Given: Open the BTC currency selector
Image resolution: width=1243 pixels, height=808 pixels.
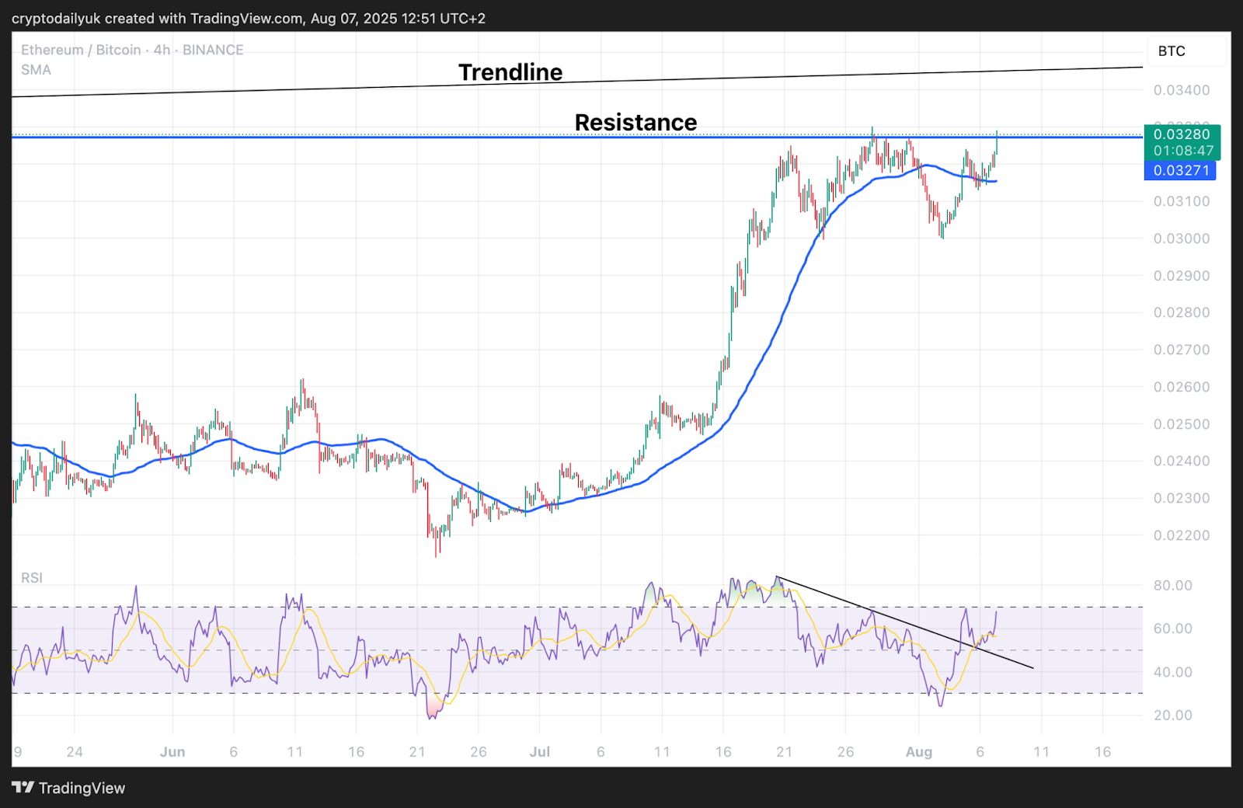Looking at the screenshot, I should 1172,51.
